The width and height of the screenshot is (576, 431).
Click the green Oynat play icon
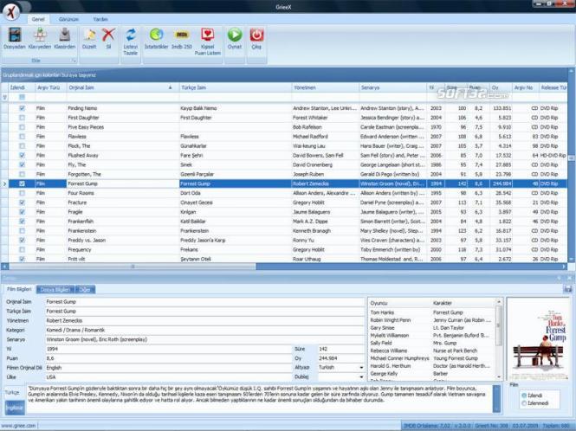coord(235,35)
